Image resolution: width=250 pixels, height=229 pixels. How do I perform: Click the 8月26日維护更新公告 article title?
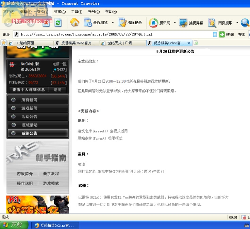click(175, 52)
